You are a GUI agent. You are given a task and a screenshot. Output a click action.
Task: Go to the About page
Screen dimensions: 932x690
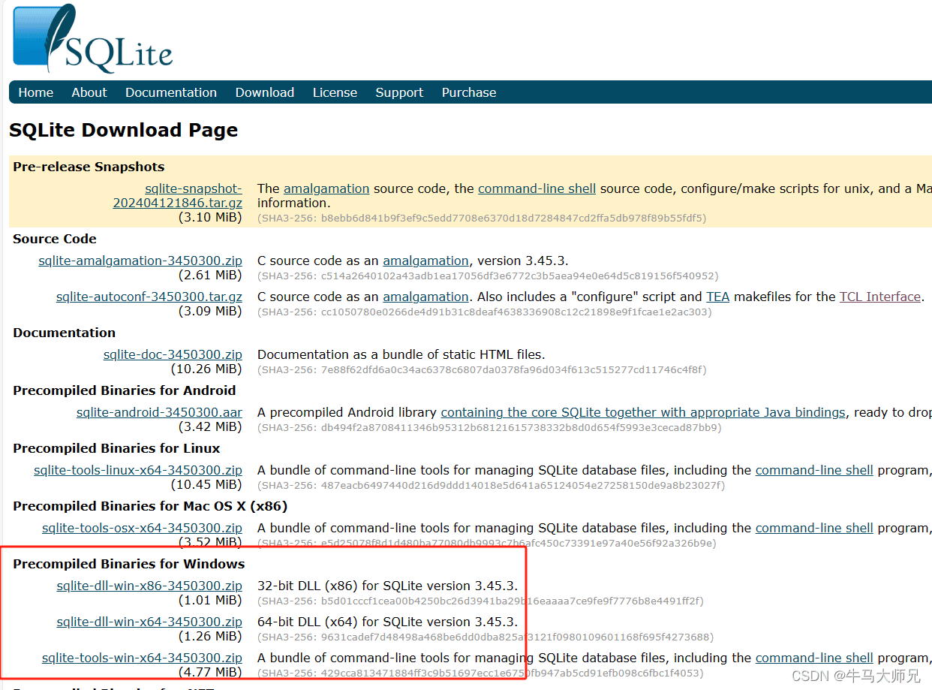click(89, 92)
